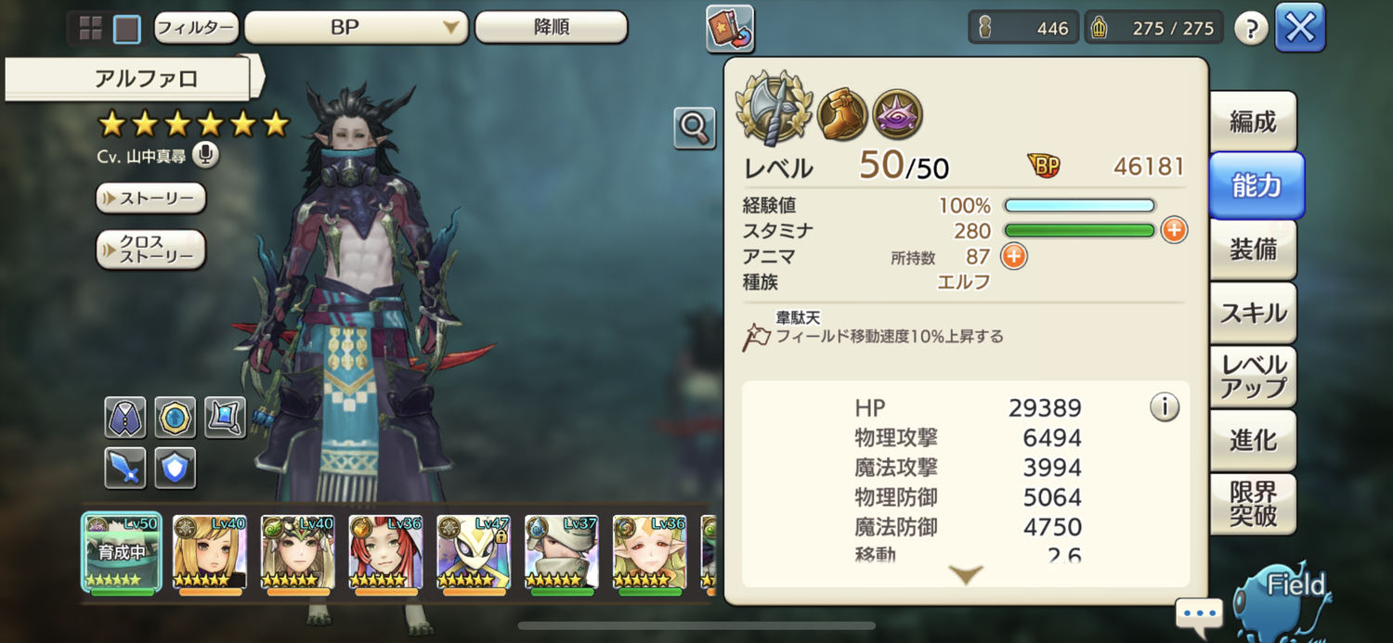Toggle sort order 降順
The height and width of the screenshot is (643, 1393).
pyautogui.click(x=552, y=28)
